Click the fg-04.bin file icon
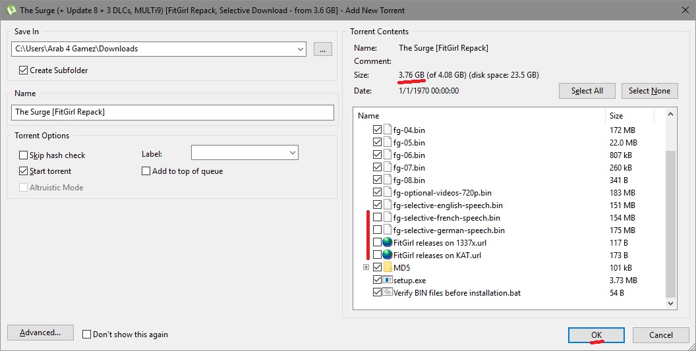 [x=388, y=130]
